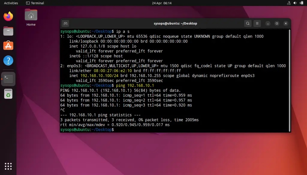307x175 pixels.
Task: Select the Terminal icon in the dock
Action: click(8, 79)
